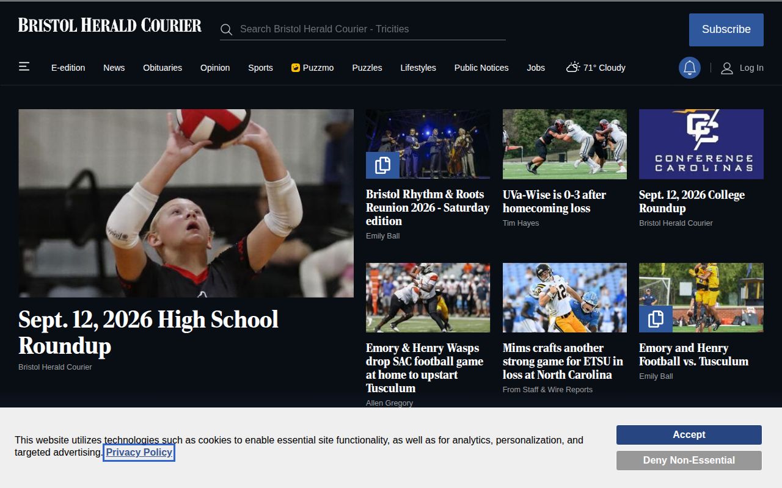Open the Puzzles section
Viewport: 782px width, 488px height.
367,68
